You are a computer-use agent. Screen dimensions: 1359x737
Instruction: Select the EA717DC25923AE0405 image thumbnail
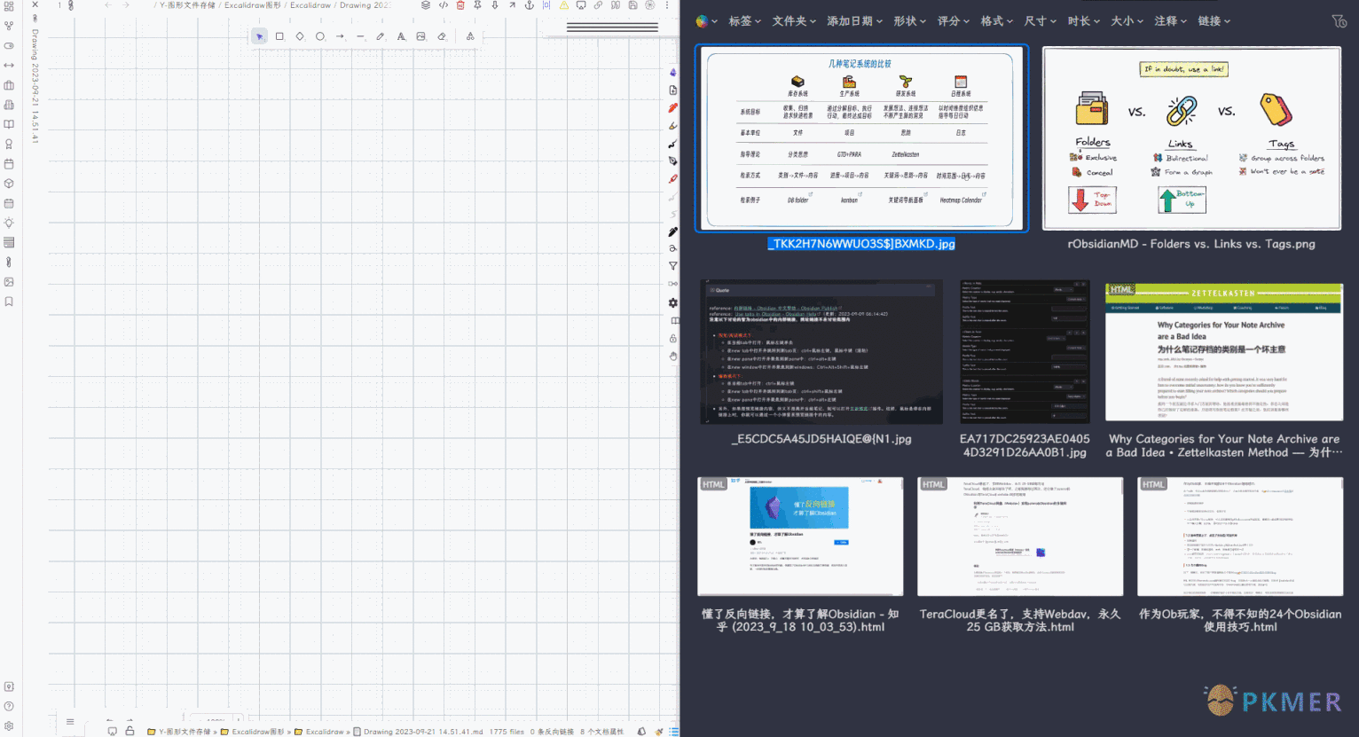pos(1025,352)
